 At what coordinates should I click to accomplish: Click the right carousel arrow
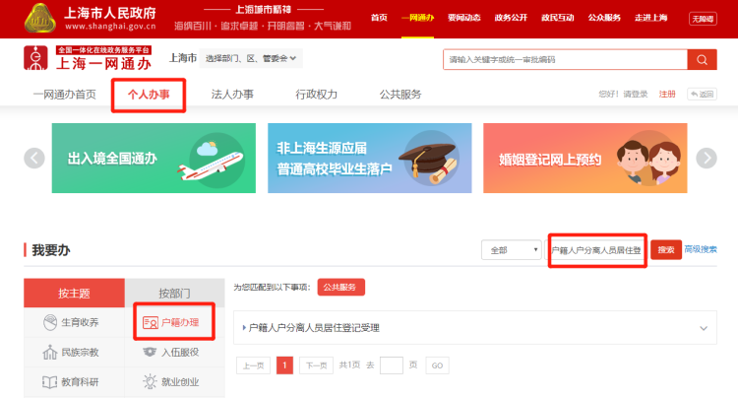[706, 158]
